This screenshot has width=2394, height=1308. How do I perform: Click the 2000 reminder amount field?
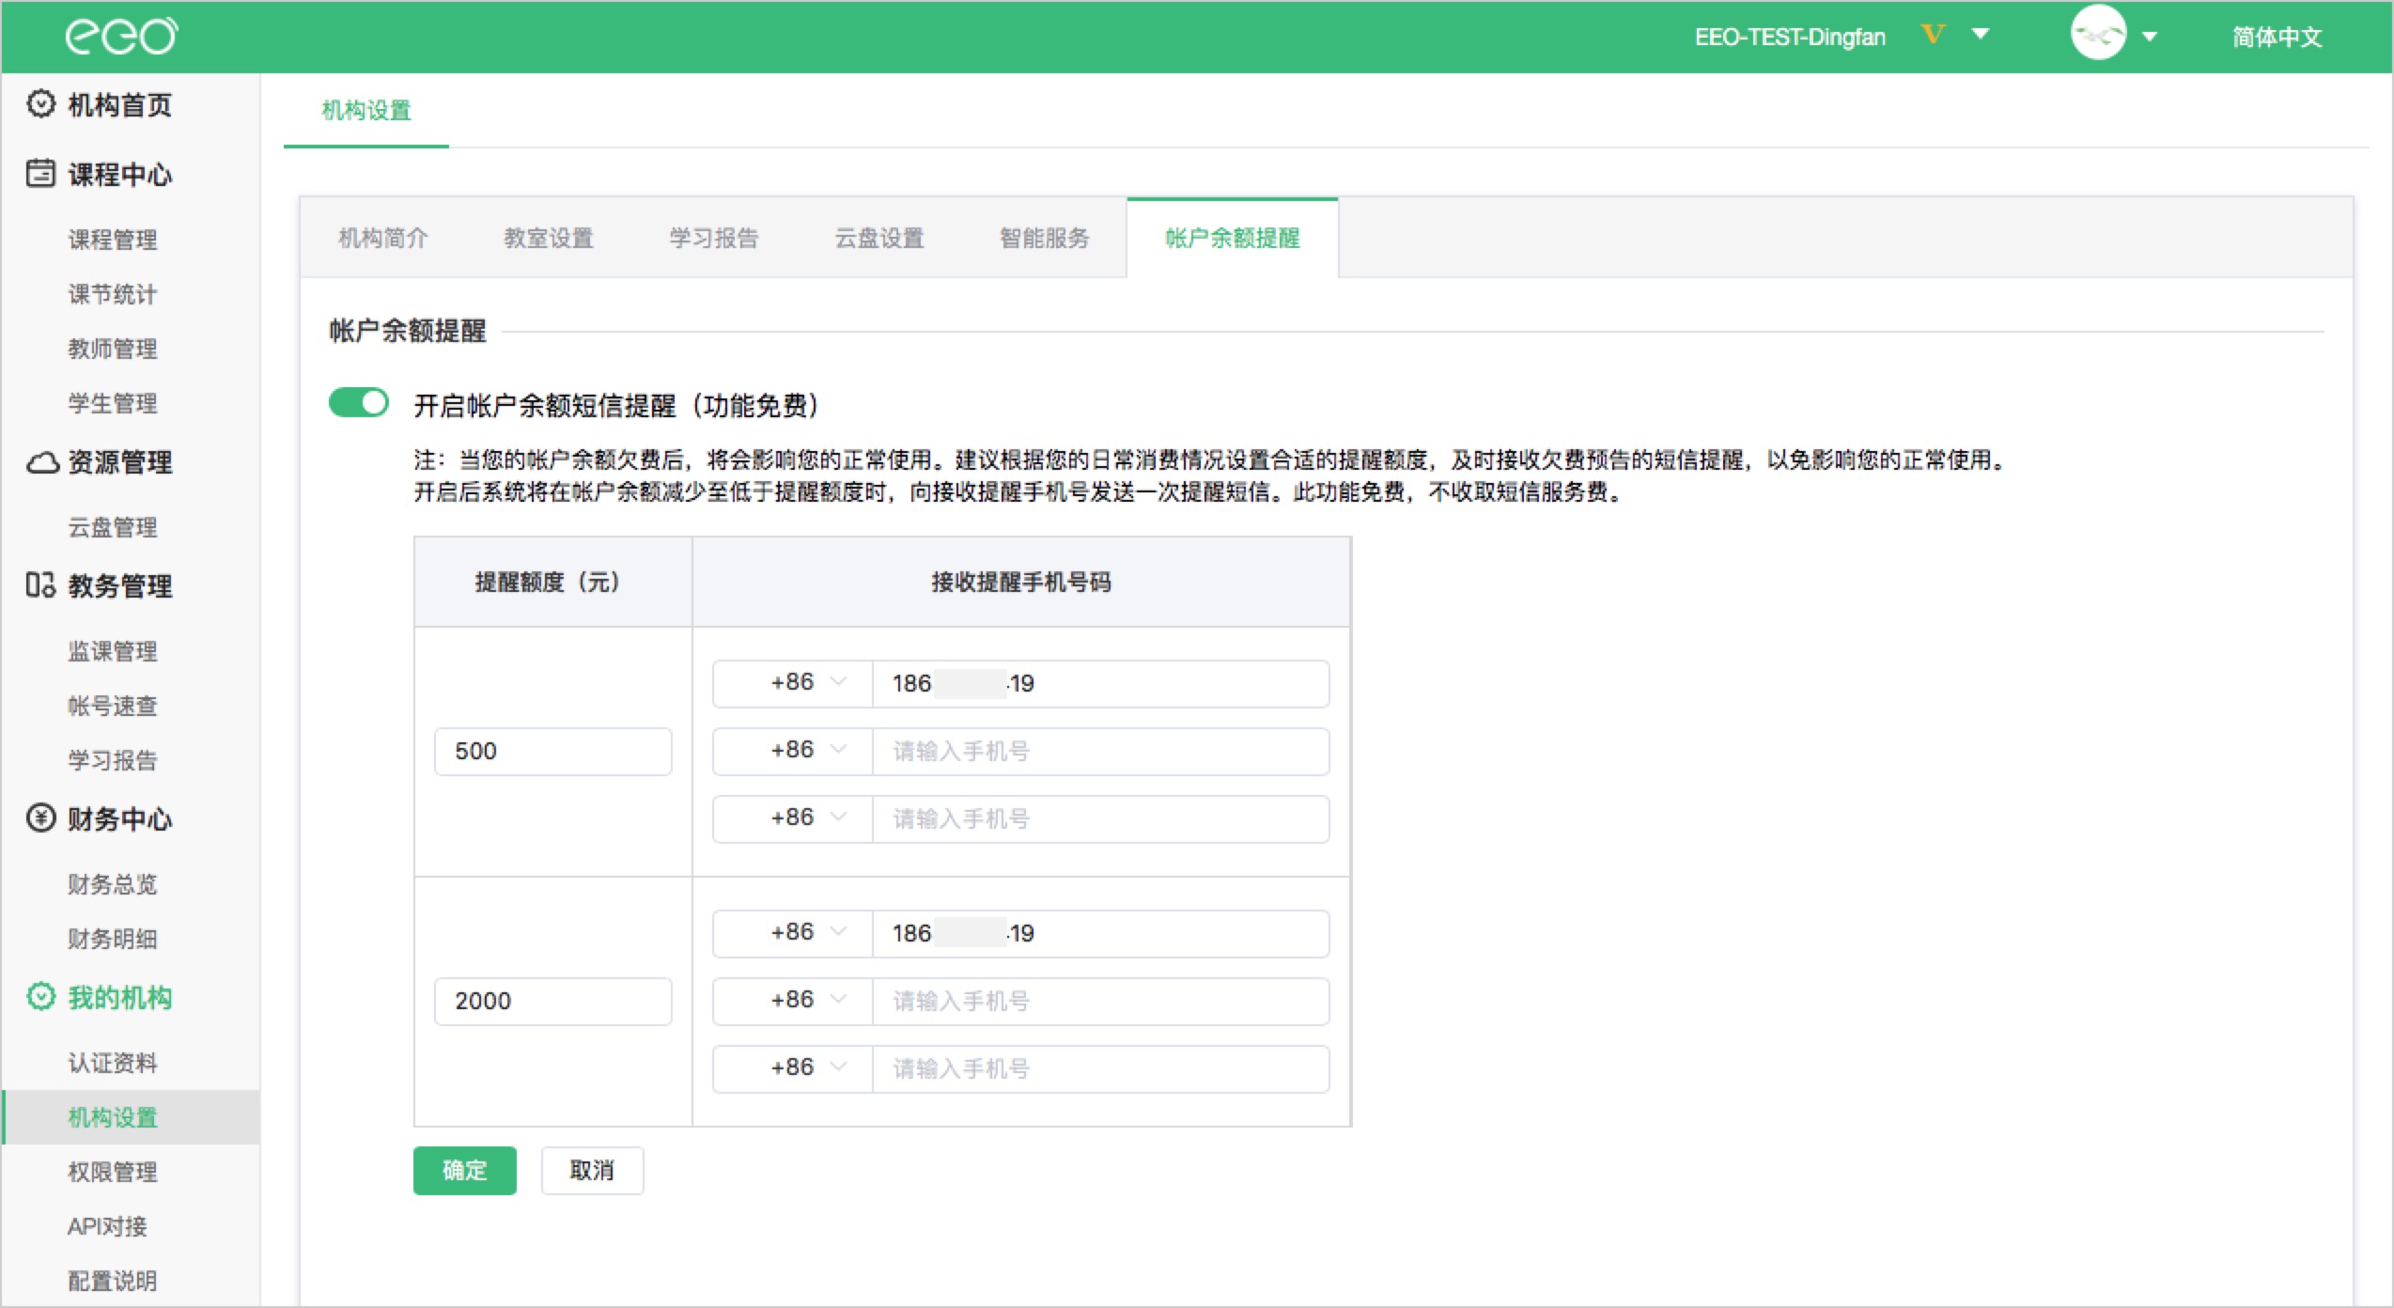coord(553,1001)
